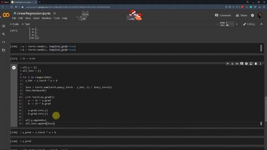The width and height of the screenshot is (267, 150).
Task: Click the 'for i in range(1000):' line
Action: [37, 77]
